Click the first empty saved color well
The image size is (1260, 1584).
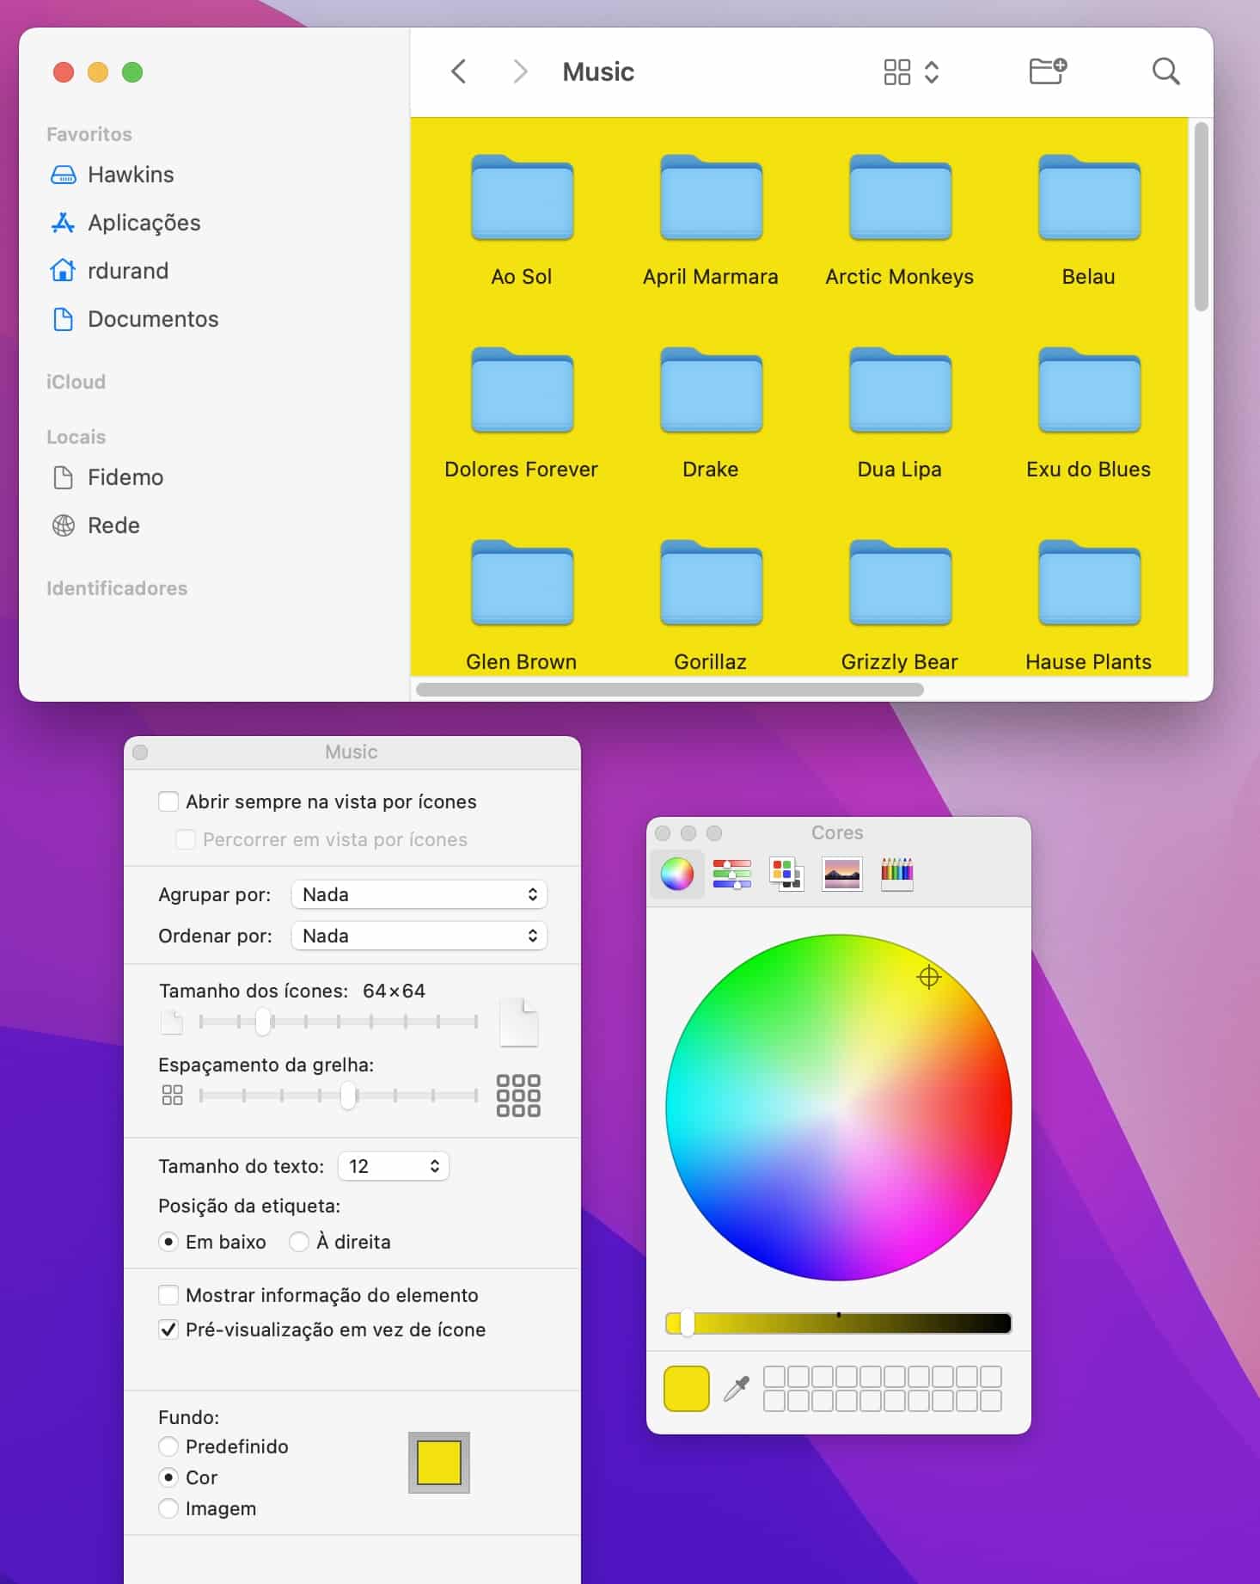click(774, 1376)
